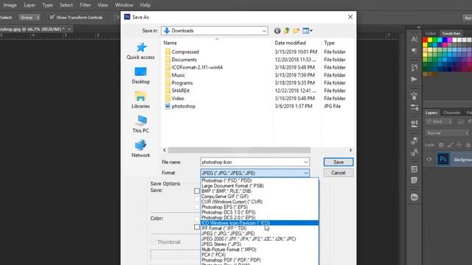Pick the red swatch
The height and width of the screenshot is (265, 472).
[425, 40]
